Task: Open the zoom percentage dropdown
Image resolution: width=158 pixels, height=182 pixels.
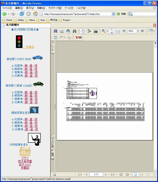Action: click(138, 31)
